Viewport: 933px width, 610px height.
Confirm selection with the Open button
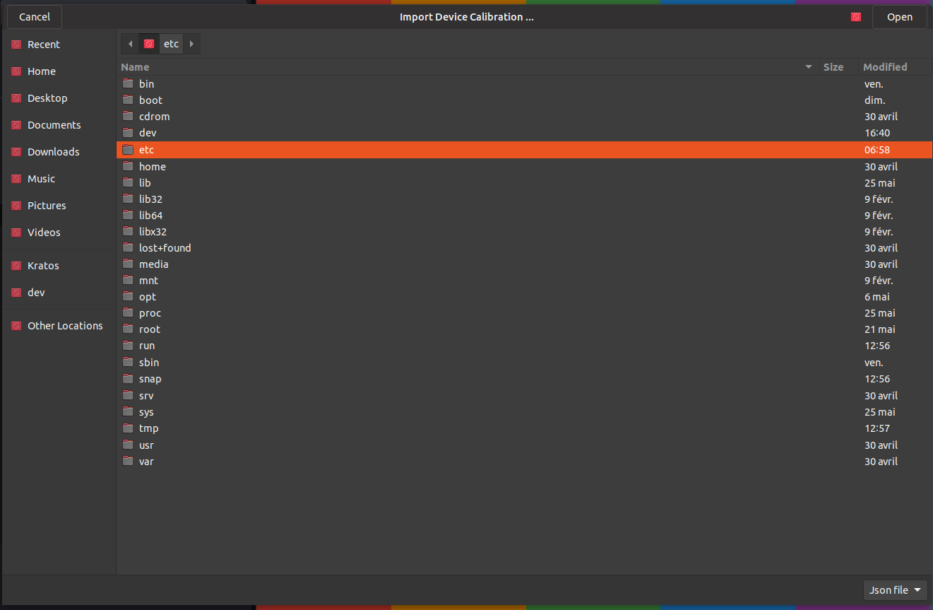899,16
